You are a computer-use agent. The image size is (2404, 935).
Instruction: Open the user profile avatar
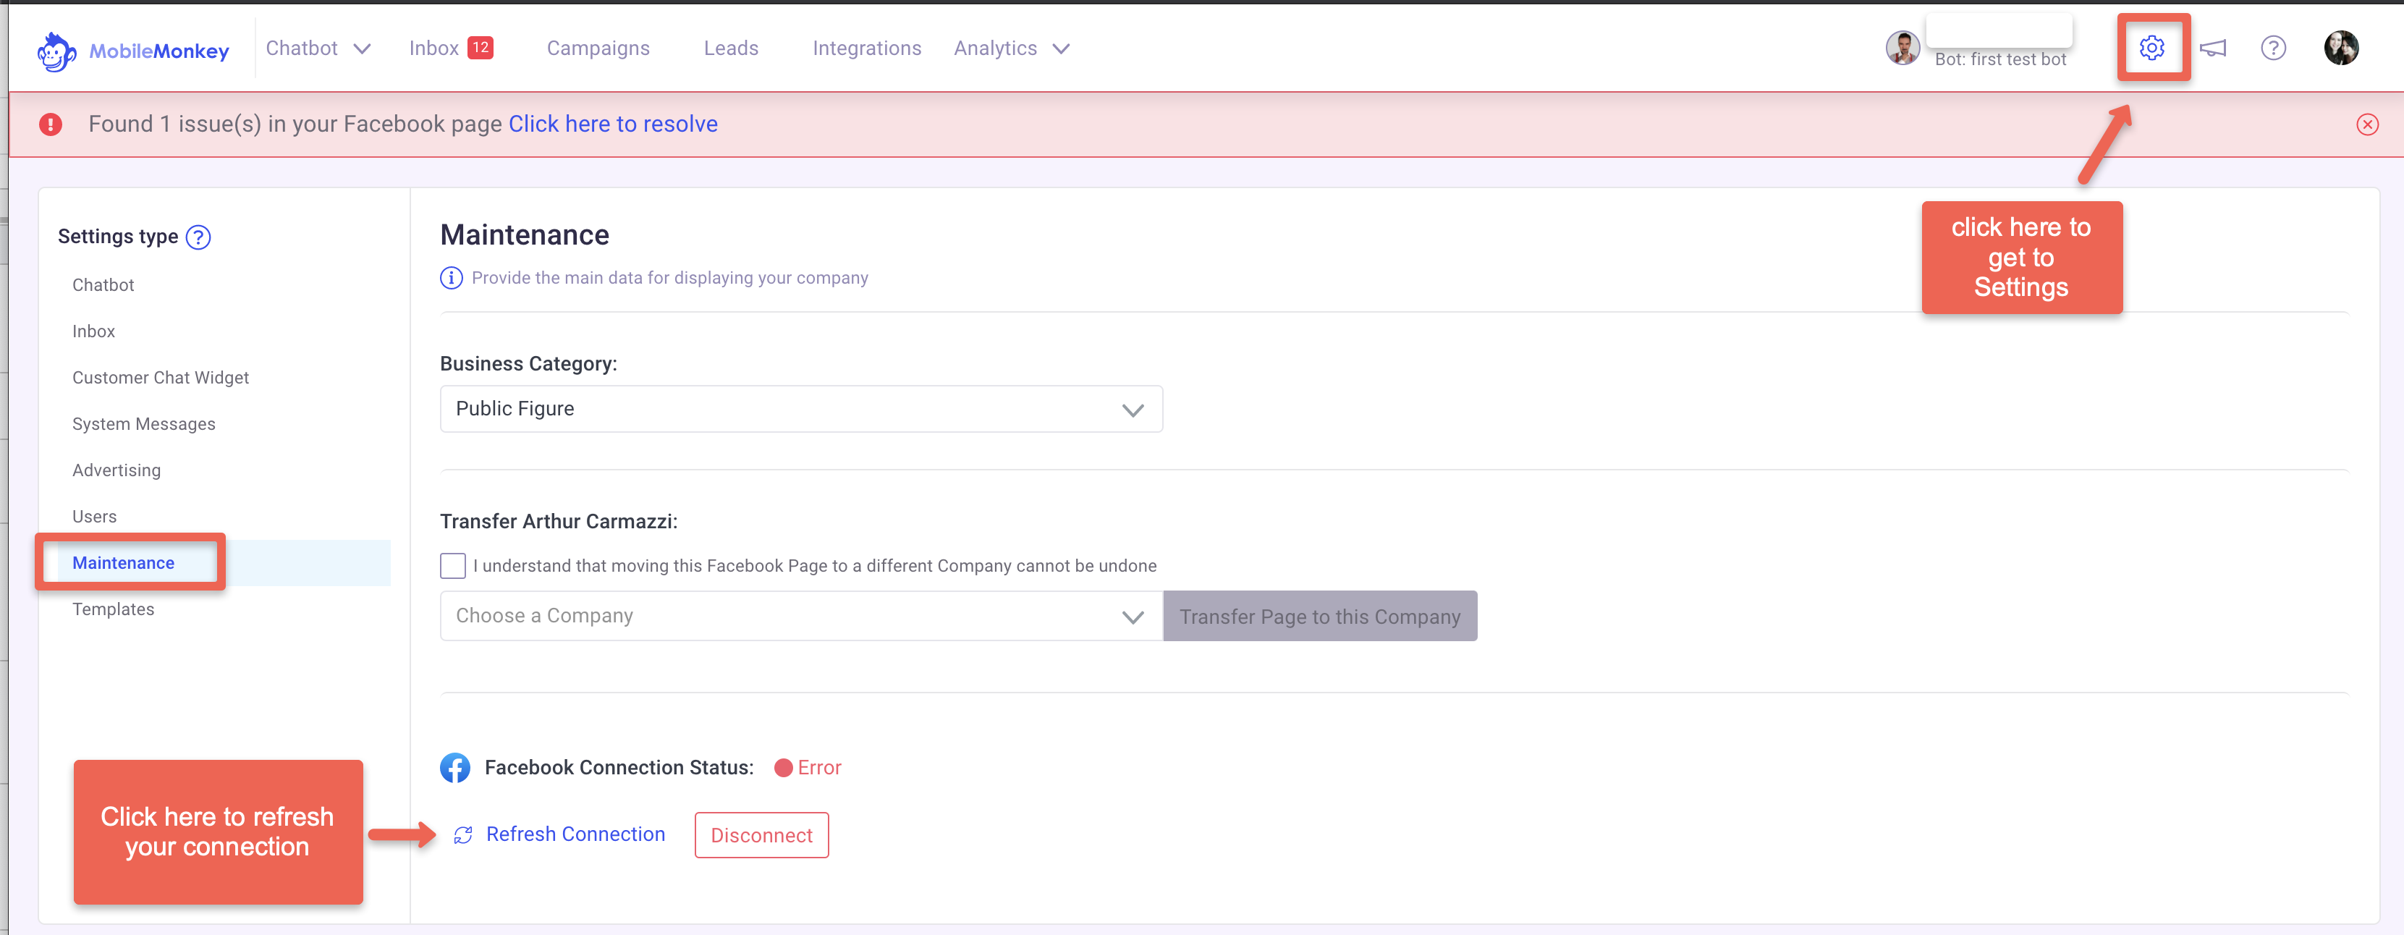pos(2340,48)
